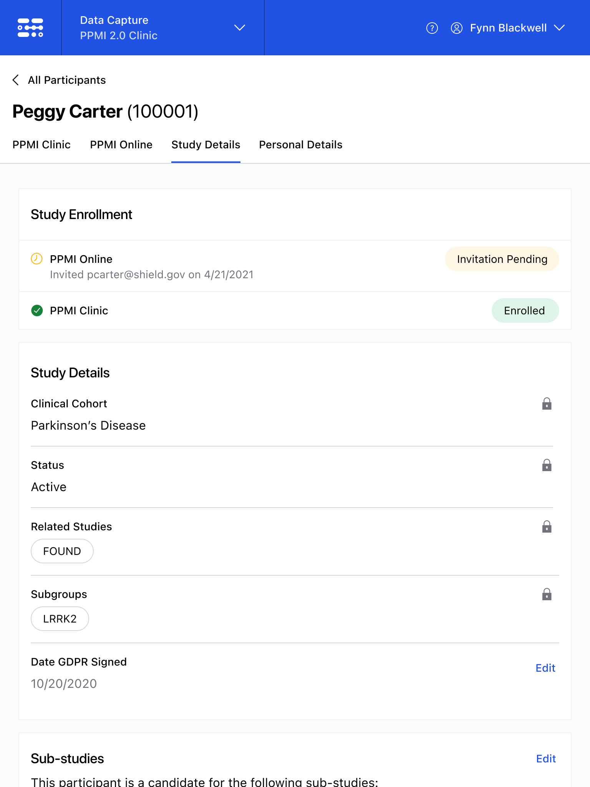Click the green enrolled checkmark icon

(x=37, y=310)
